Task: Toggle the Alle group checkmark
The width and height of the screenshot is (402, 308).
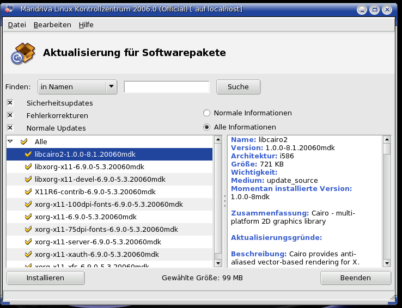Action: [24, 141]
